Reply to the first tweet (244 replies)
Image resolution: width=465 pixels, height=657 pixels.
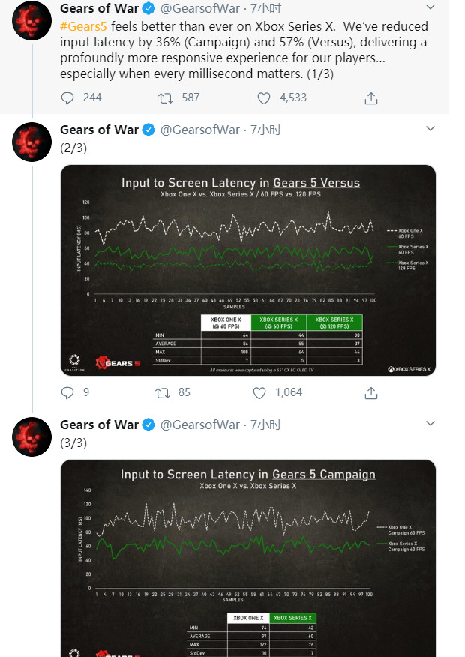coord(67,98)
